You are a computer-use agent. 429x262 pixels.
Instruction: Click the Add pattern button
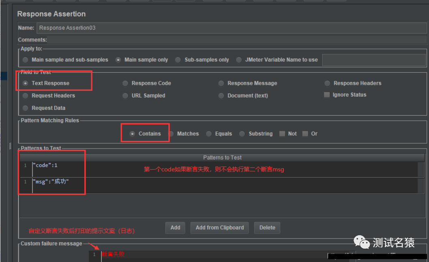point(176,228)
